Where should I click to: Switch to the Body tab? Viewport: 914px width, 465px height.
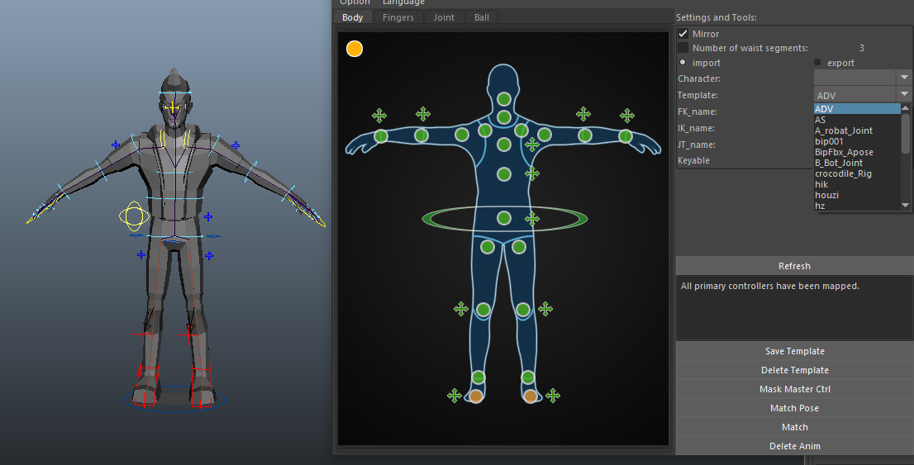(x=353, y=17)
